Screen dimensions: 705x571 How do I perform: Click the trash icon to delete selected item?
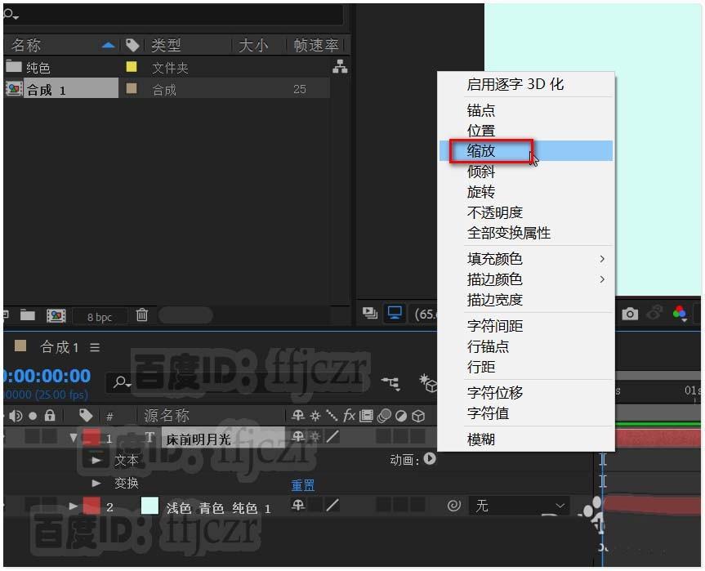point(141,315)
